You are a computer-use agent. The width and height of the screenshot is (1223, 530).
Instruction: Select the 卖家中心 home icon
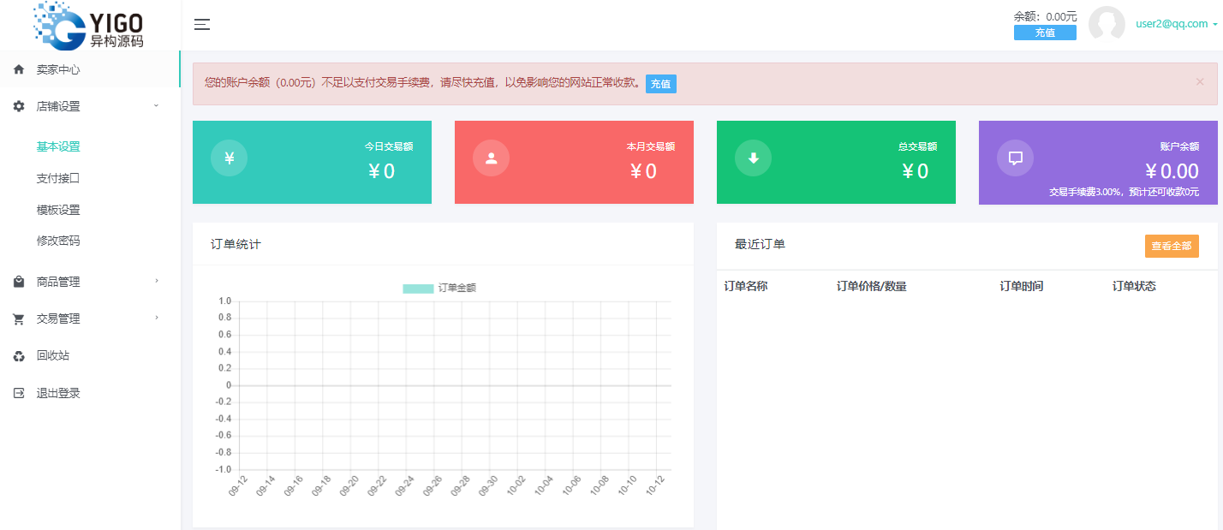click(16, 69)
